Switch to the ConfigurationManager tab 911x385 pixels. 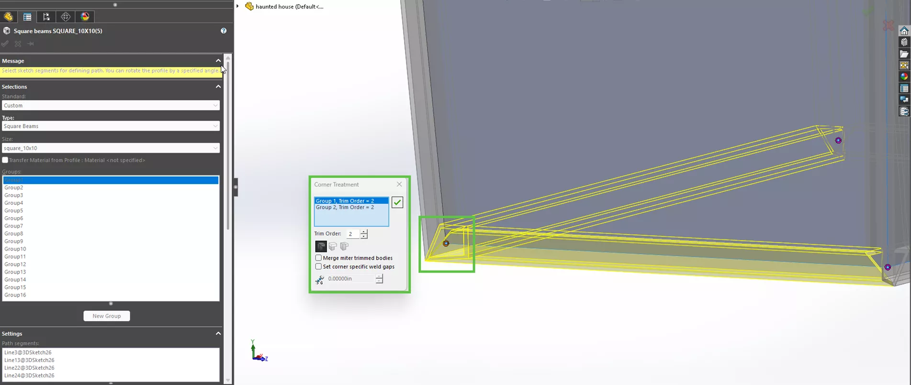click(46, 17)
